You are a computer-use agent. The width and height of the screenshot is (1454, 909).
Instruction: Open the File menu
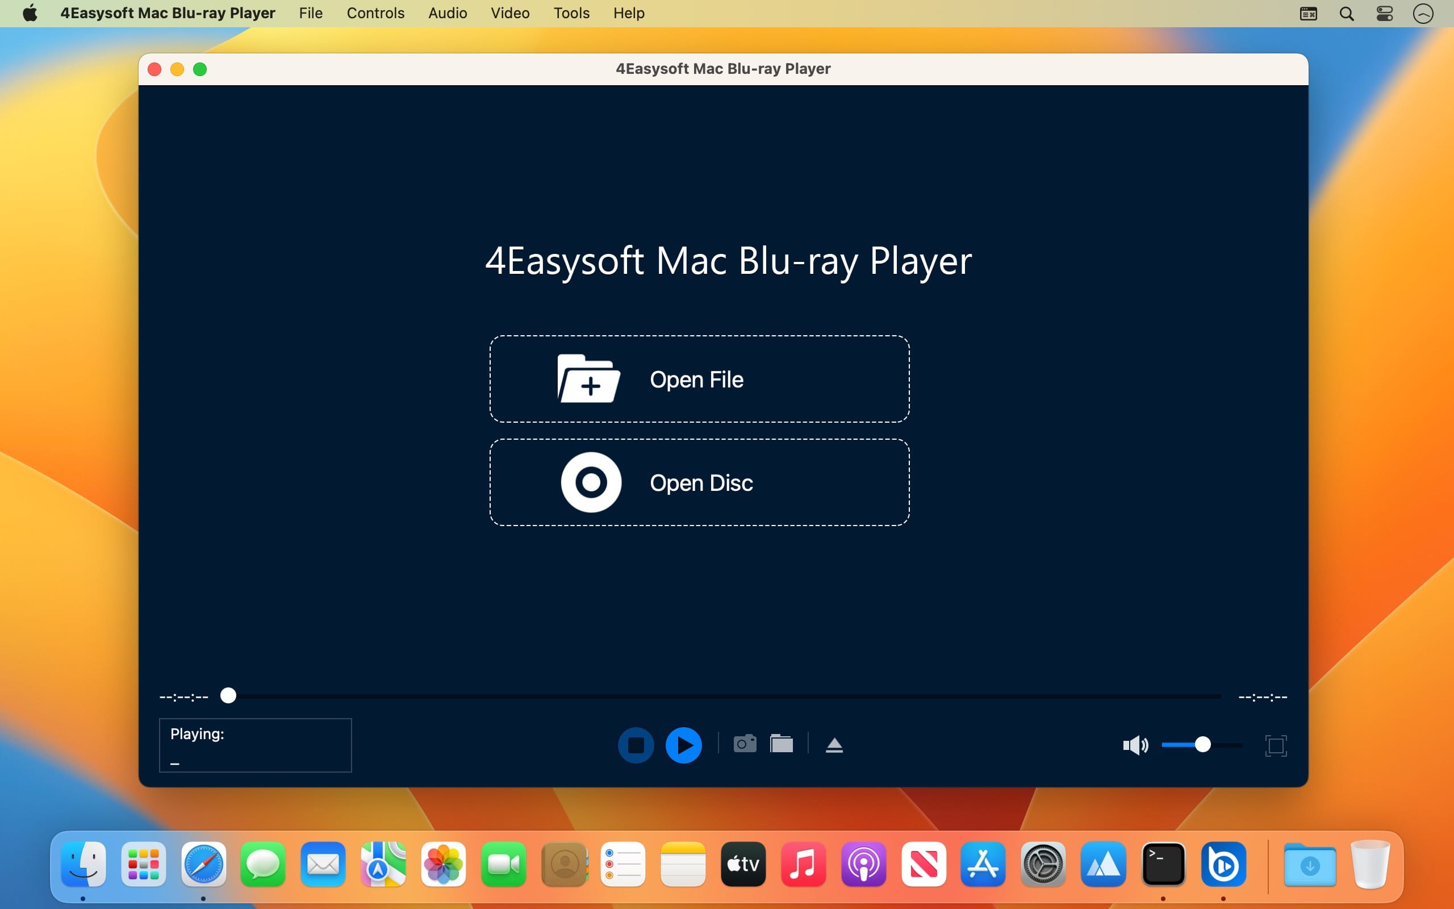pos(311,13)
